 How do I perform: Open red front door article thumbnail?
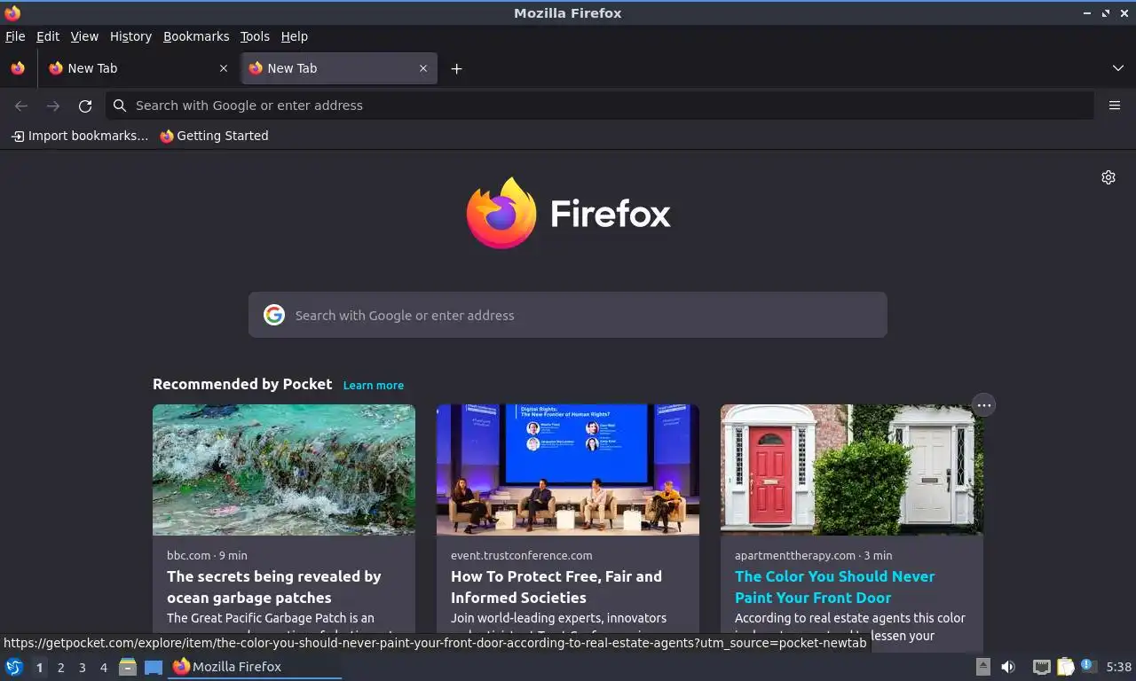852,470
